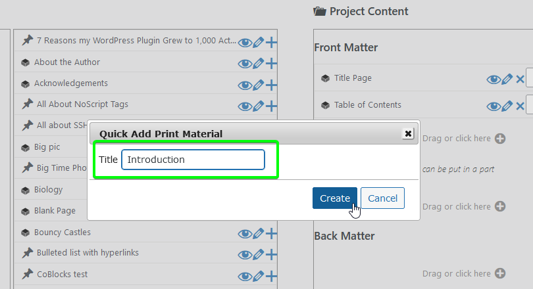Edit Acknowledgements using the pencil icon
533x289 pixels.
pos(259,85)
